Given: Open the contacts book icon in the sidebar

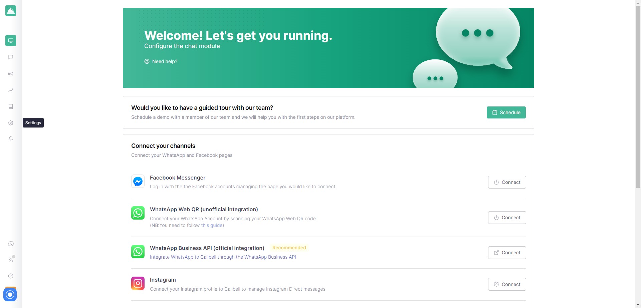Looking at the screenshot, I should tap(11, 106).
